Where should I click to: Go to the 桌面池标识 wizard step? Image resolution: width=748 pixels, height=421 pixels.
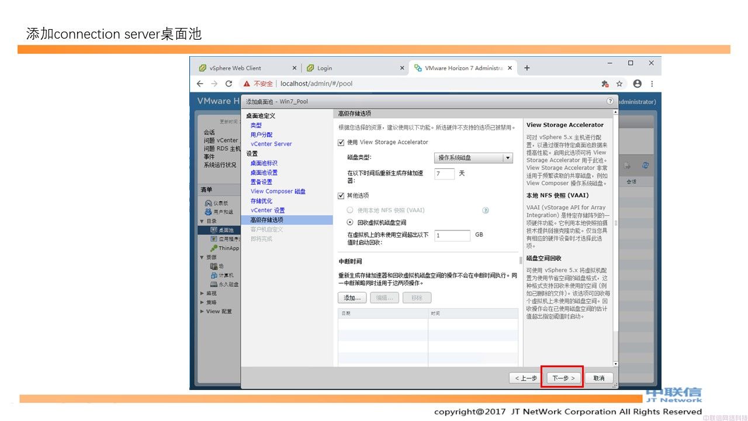click(x=264, y=163)
